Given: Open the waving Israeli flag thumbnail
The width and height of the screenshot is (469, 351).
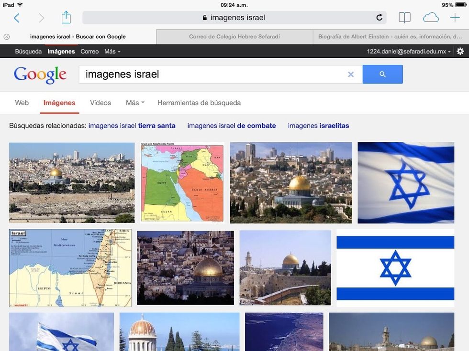Looking at the screenshot, I should click(x=406, y=182).
